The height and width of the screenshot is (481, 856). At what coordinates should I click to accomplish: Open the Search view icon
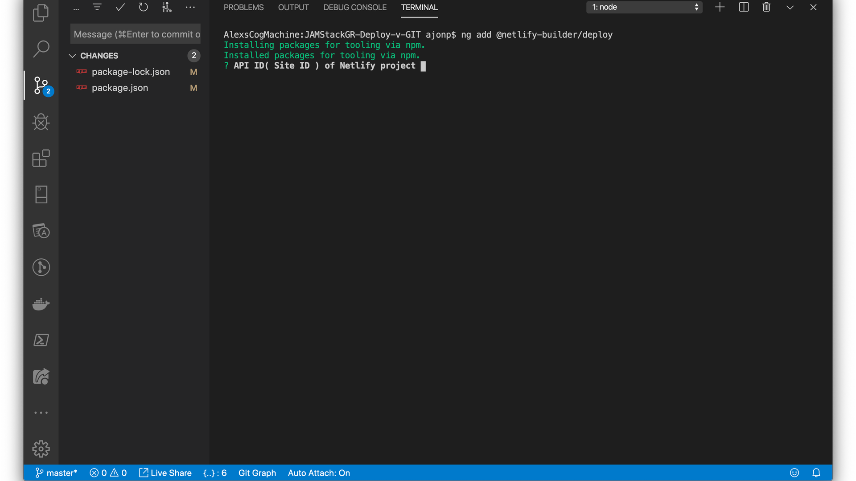[x=41, y=49]
